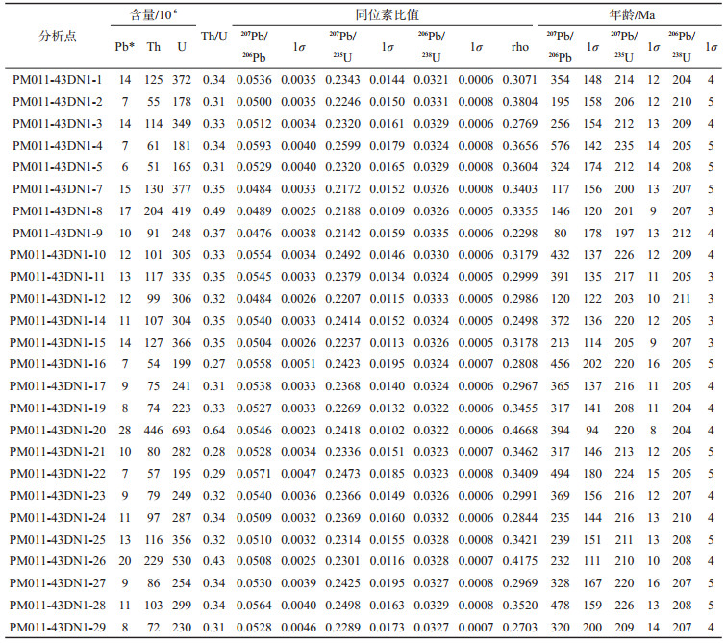The image size is (726, 643).
Task: Select row label PM011-43DN1-28
Action: (x=58, y=606)
